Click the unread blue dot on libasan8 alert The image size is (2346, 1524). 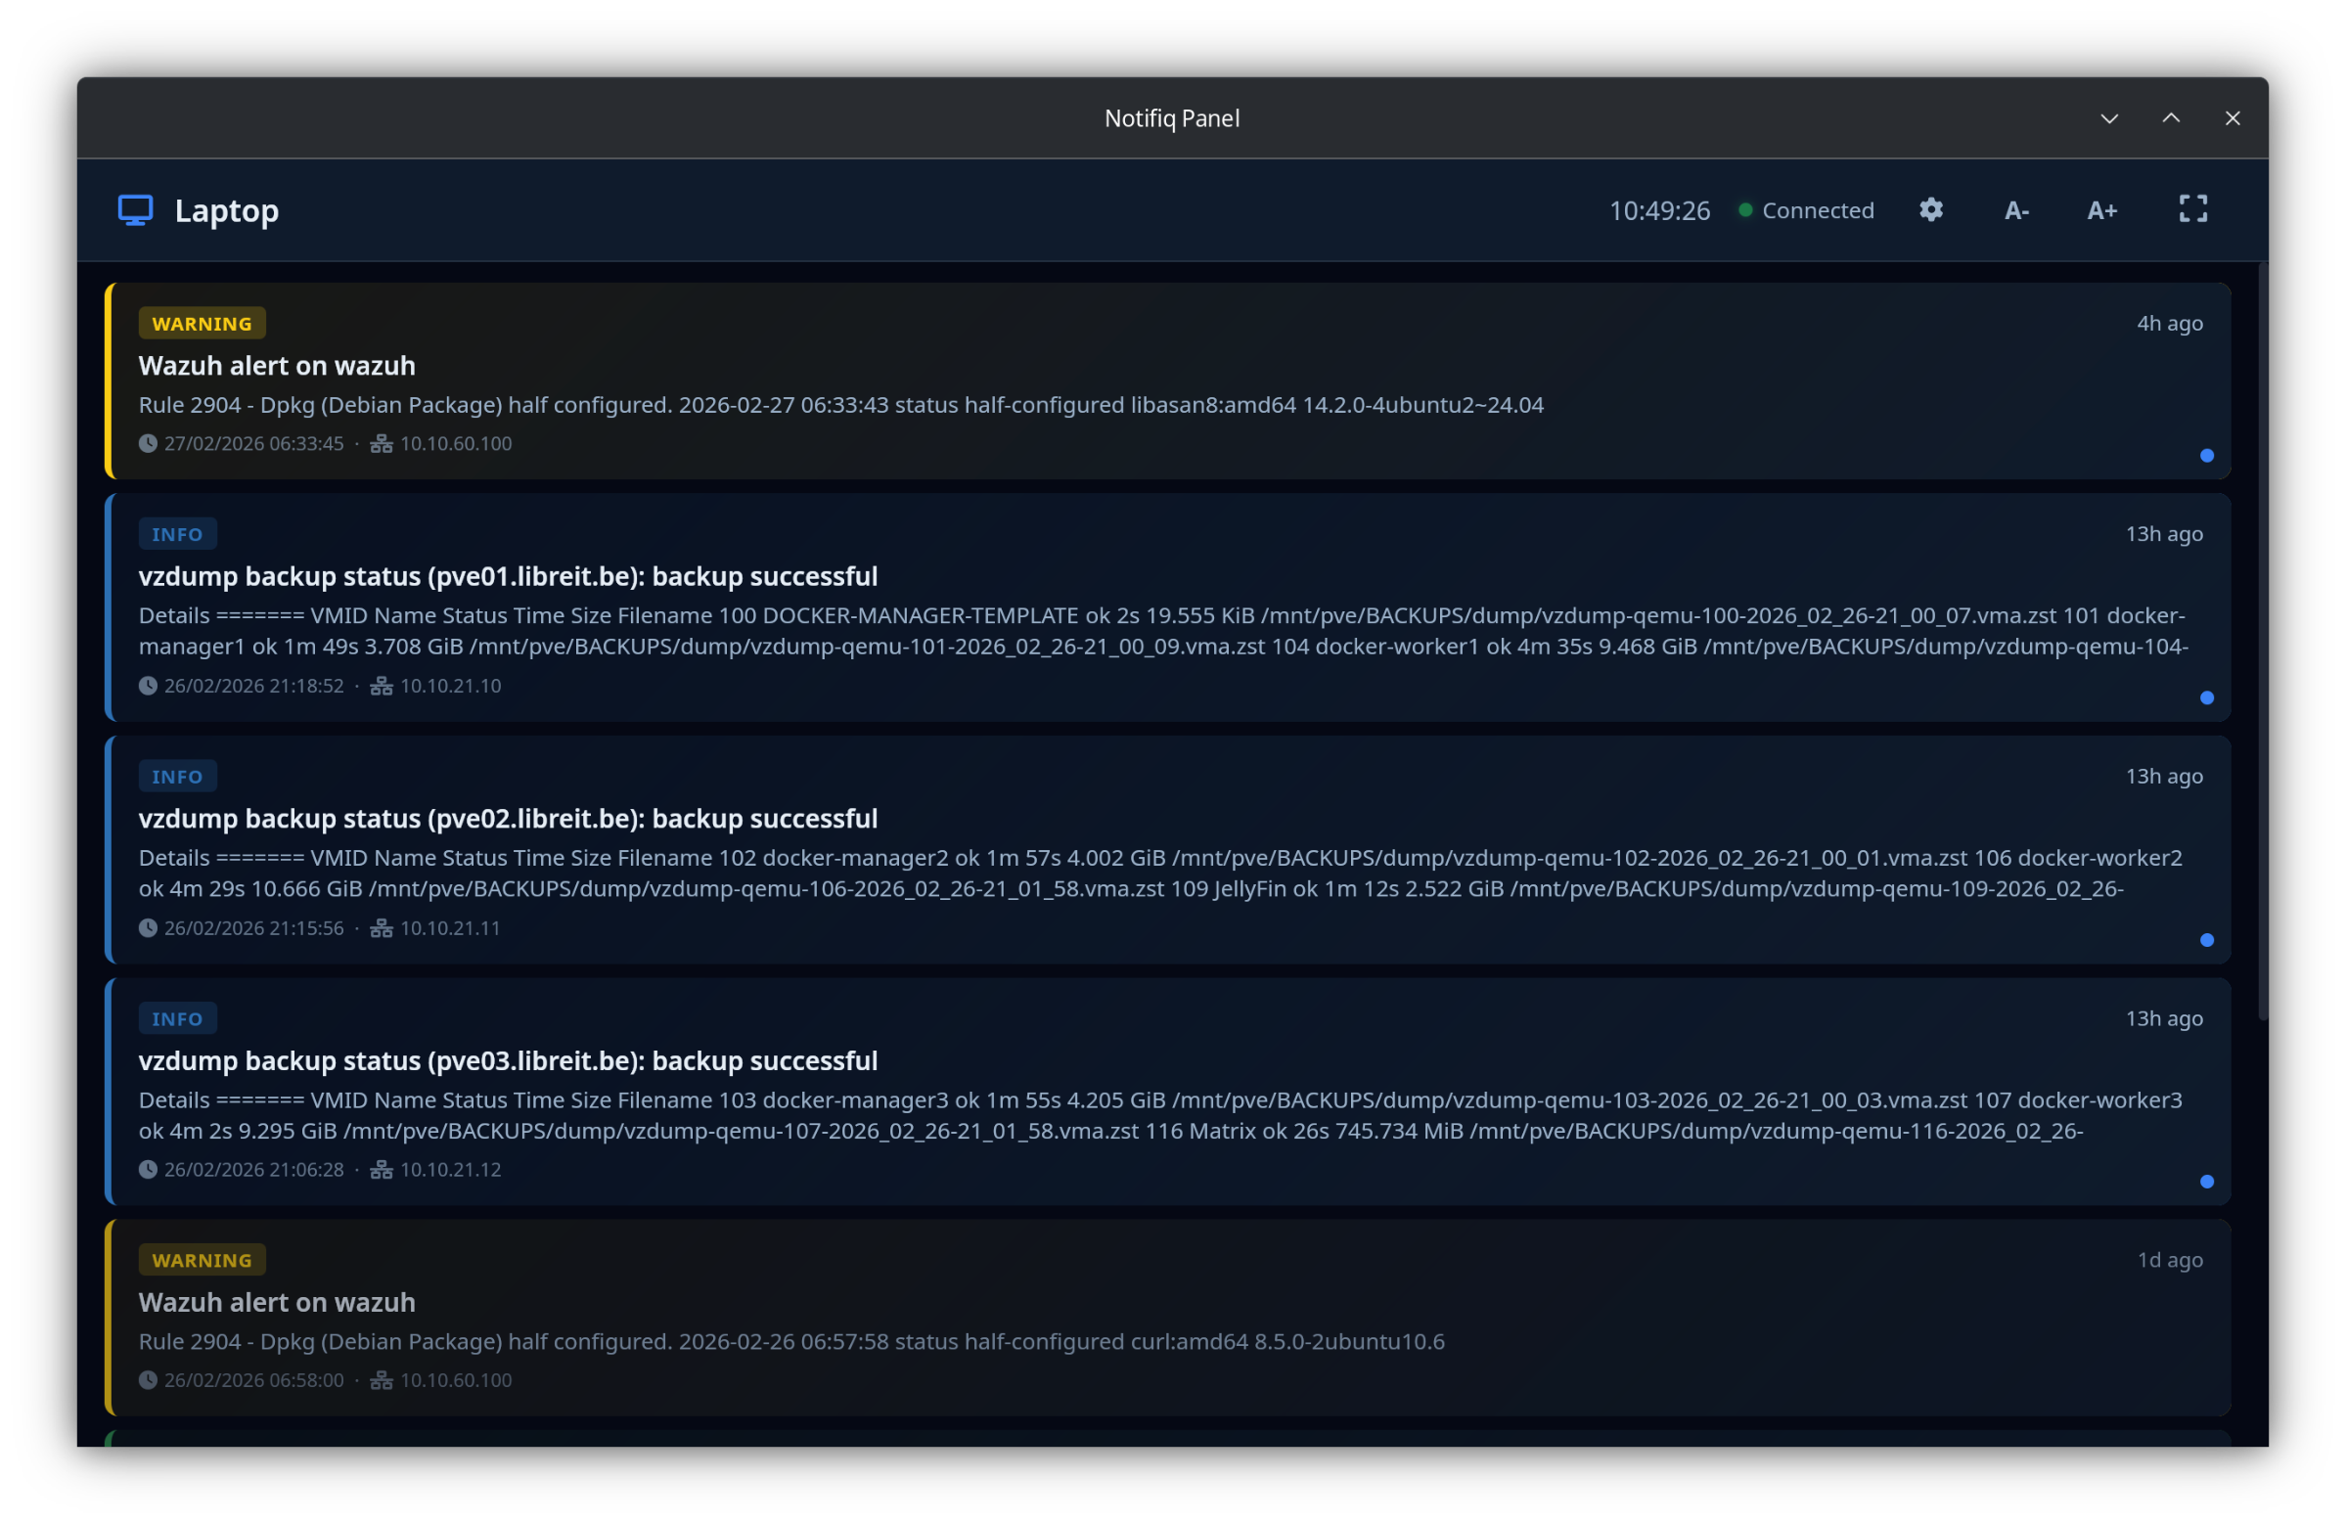tap(2206, 456)
